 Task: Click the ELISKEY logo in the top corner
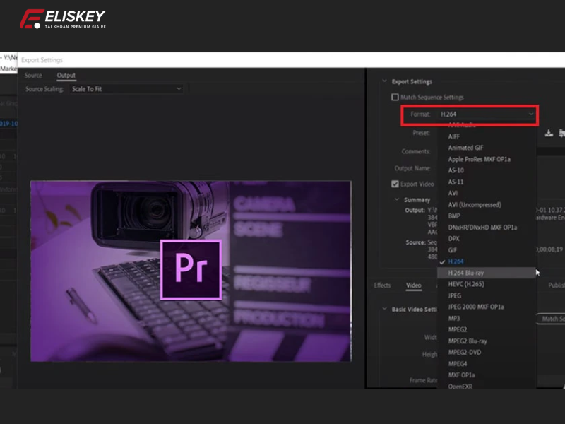coord(64,18)
